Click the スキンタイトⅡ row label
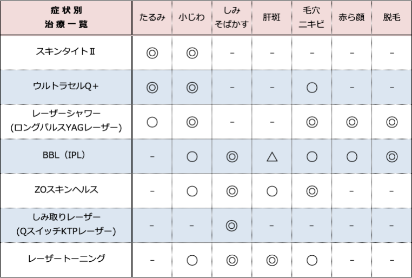This screenshot has height=278, width=412. click(66, 53)
